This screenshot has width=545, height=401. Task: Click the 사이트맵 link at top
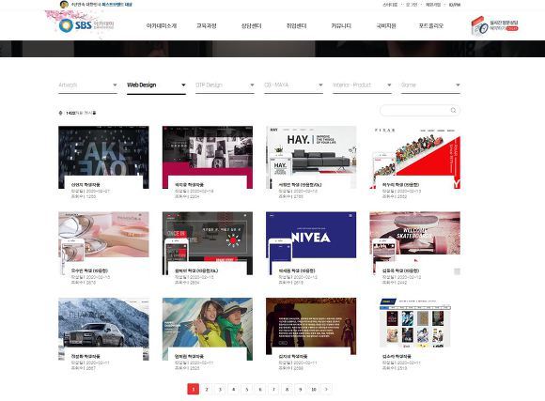point(390,5)
